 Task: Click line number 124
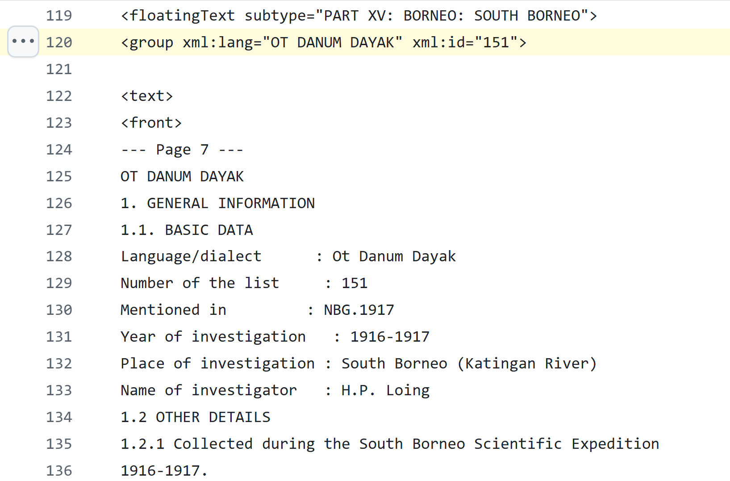coord(59,150)
